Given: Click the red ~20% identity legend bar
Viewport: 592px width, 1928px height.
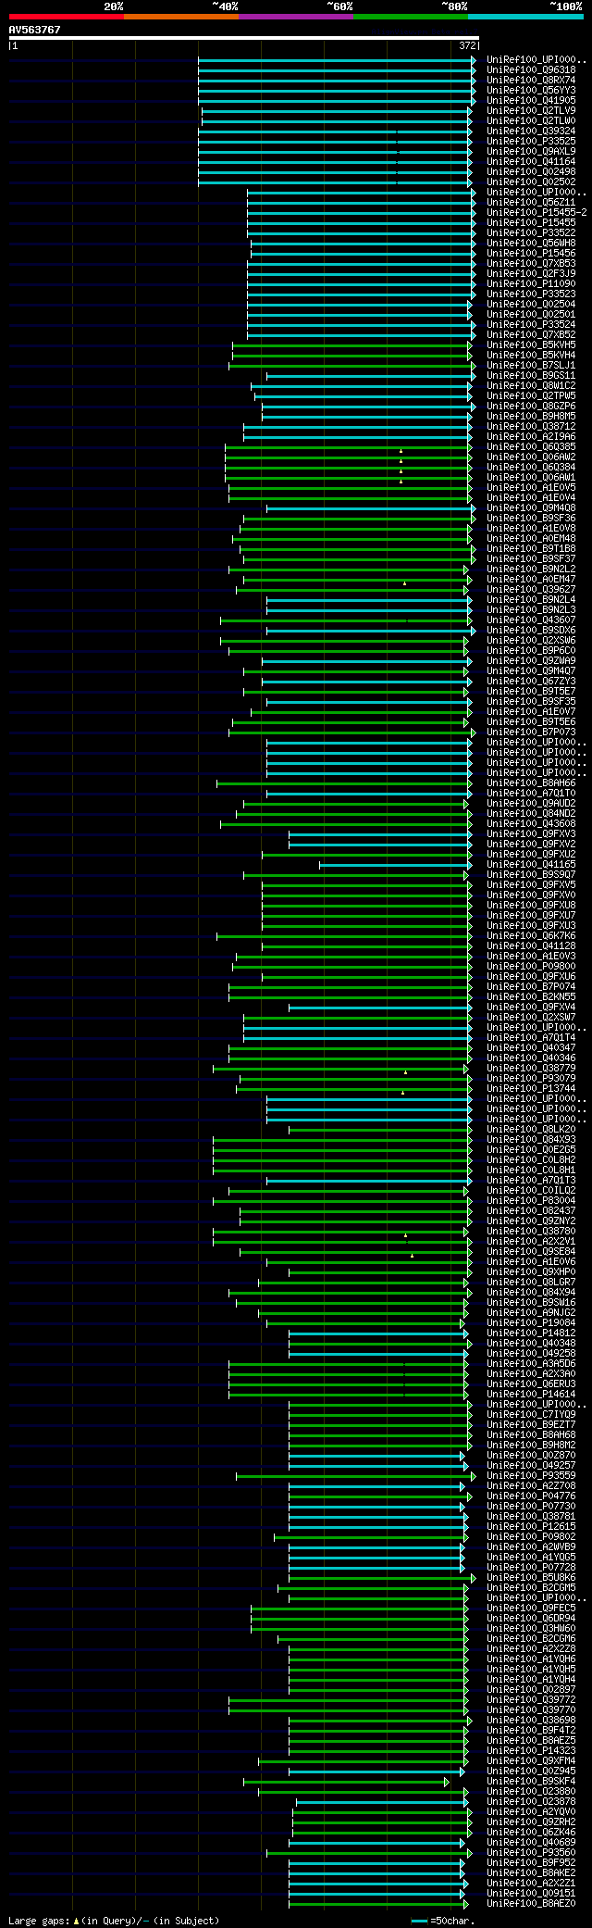Looking at the screenshot, I should pyautogui.click(x=67, y=17).
